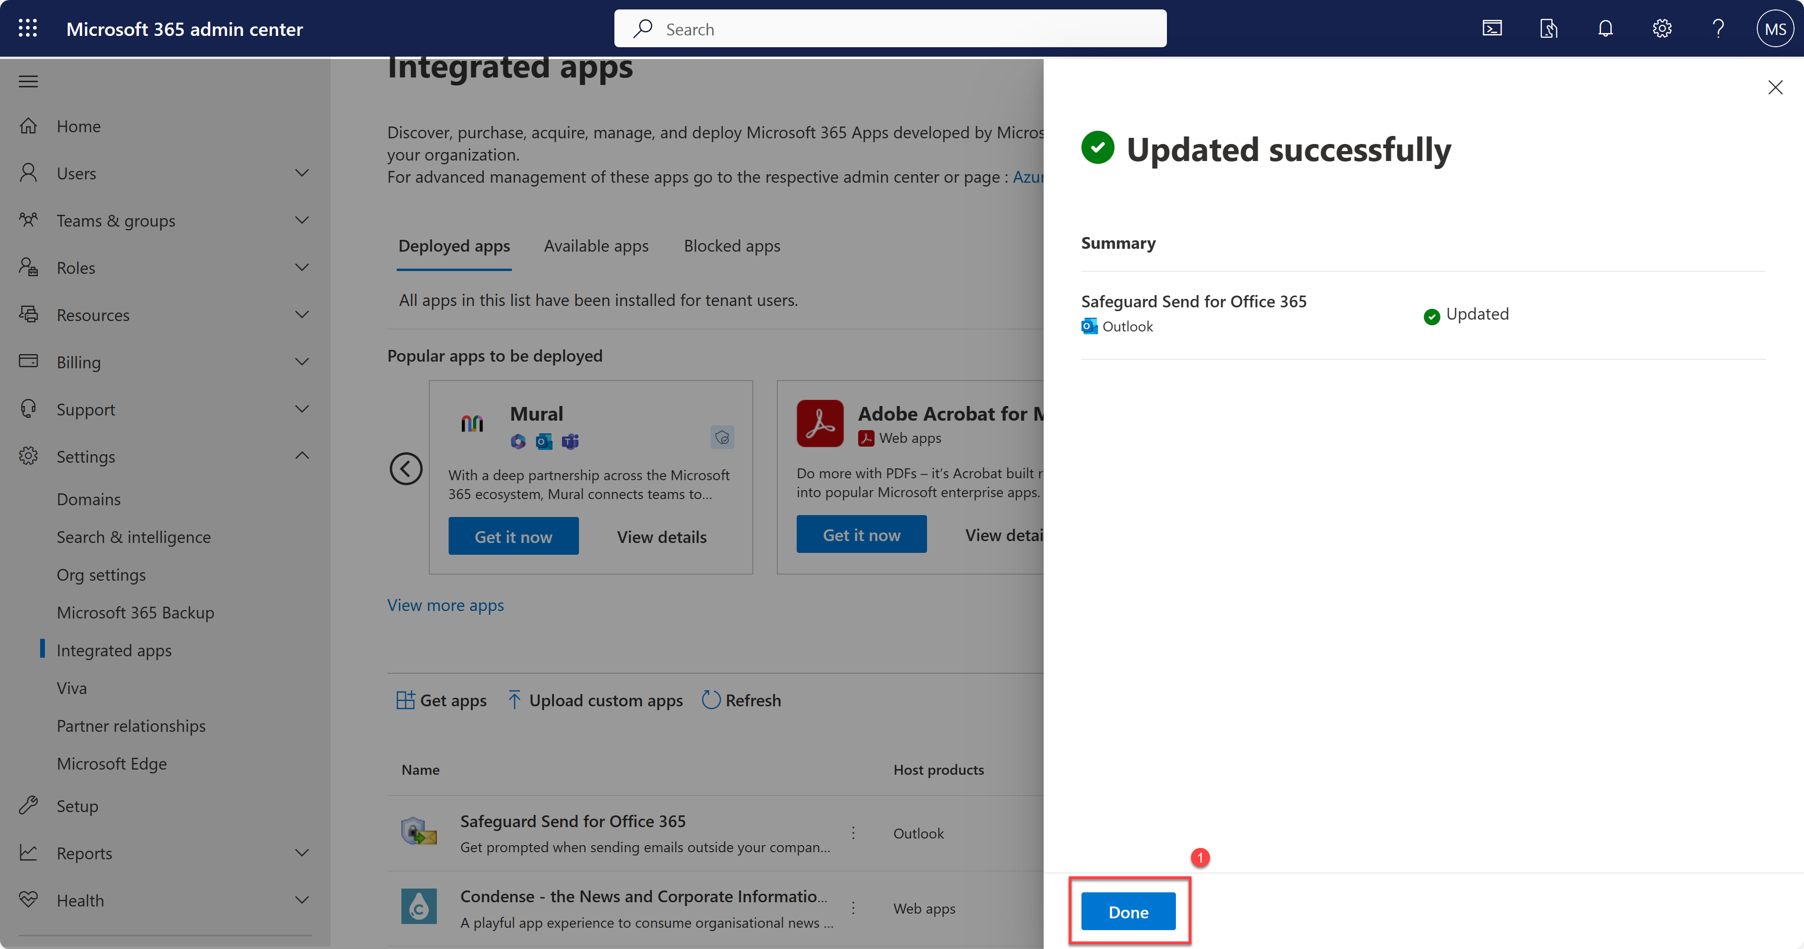This screenshot has width=1804, height=949.
Task: Click the Roles icon in sidebar
Action: pyautogui.click(x=28, y=267)
